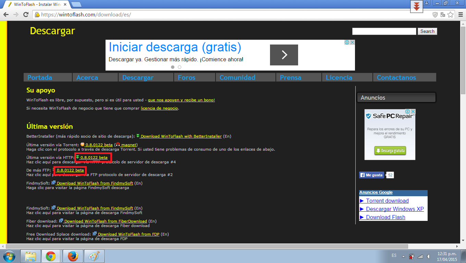Download 0.8.0122 beta via HTTP
This screenshot has height=263, width=466.
[94, 158]
